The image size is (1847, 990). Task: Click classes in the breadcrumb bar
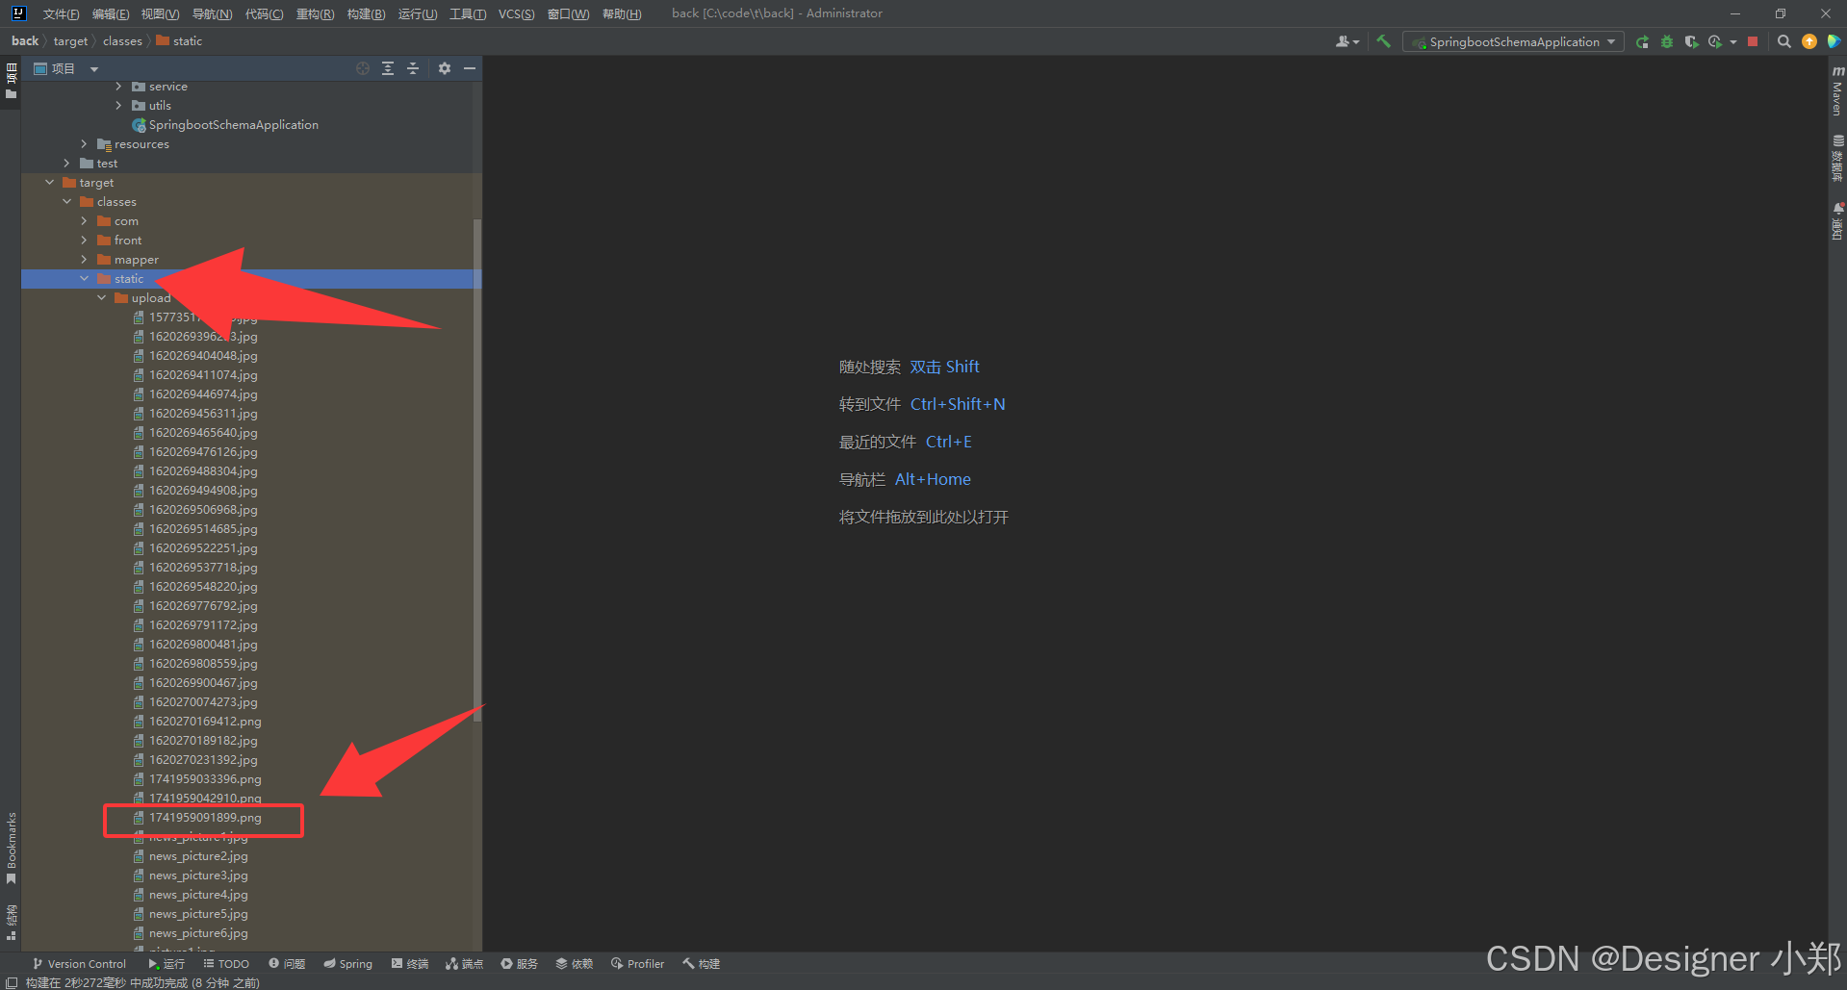[122, 41]
